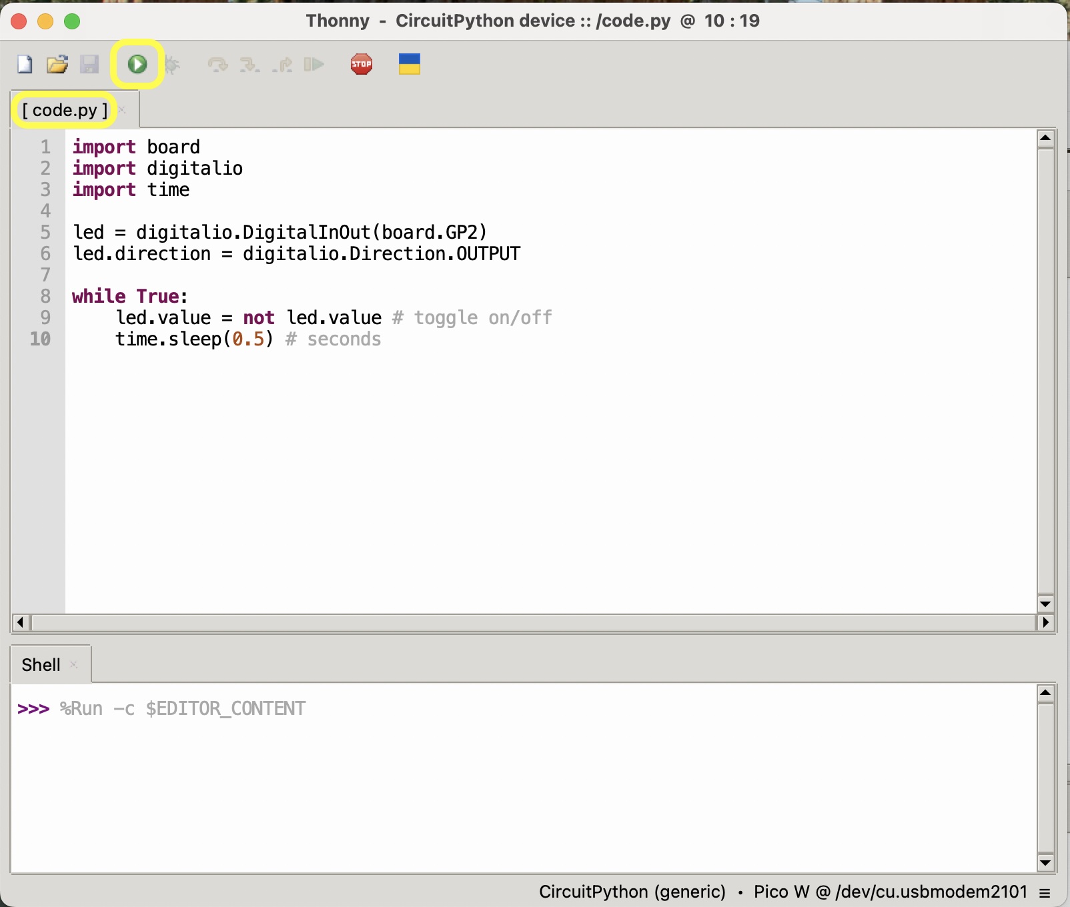Click the Save floppy disk icon
This screenshot has width=1070, height=907.
[x=89, y=65]
